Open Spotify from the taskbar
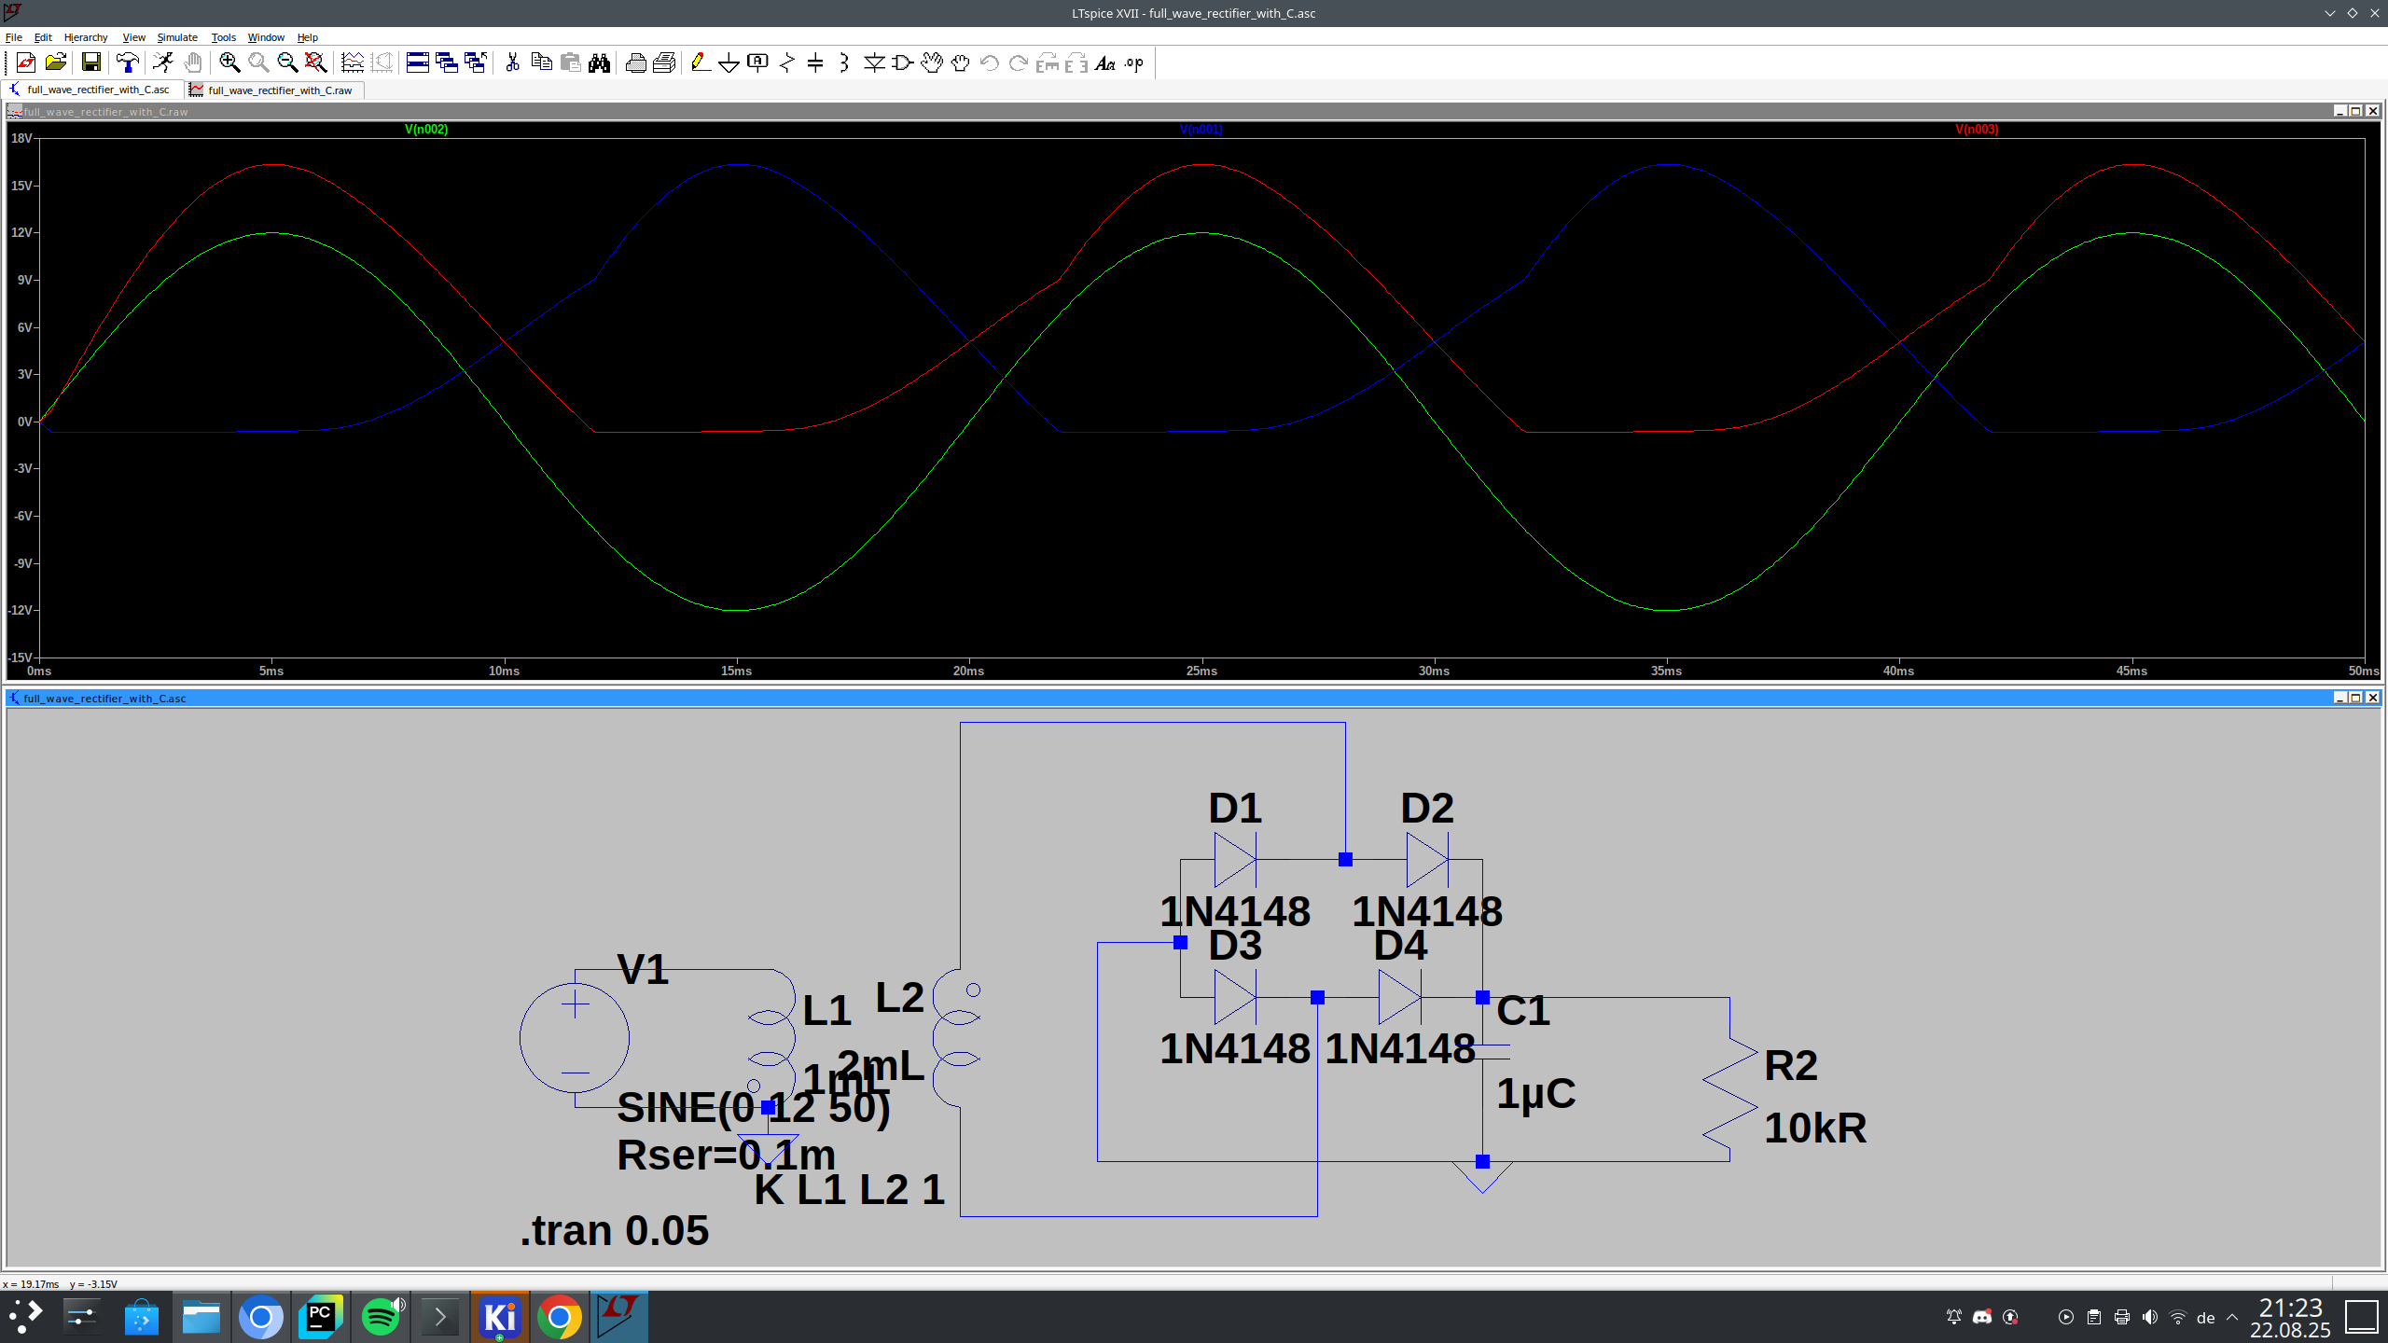 [381, 1317]
